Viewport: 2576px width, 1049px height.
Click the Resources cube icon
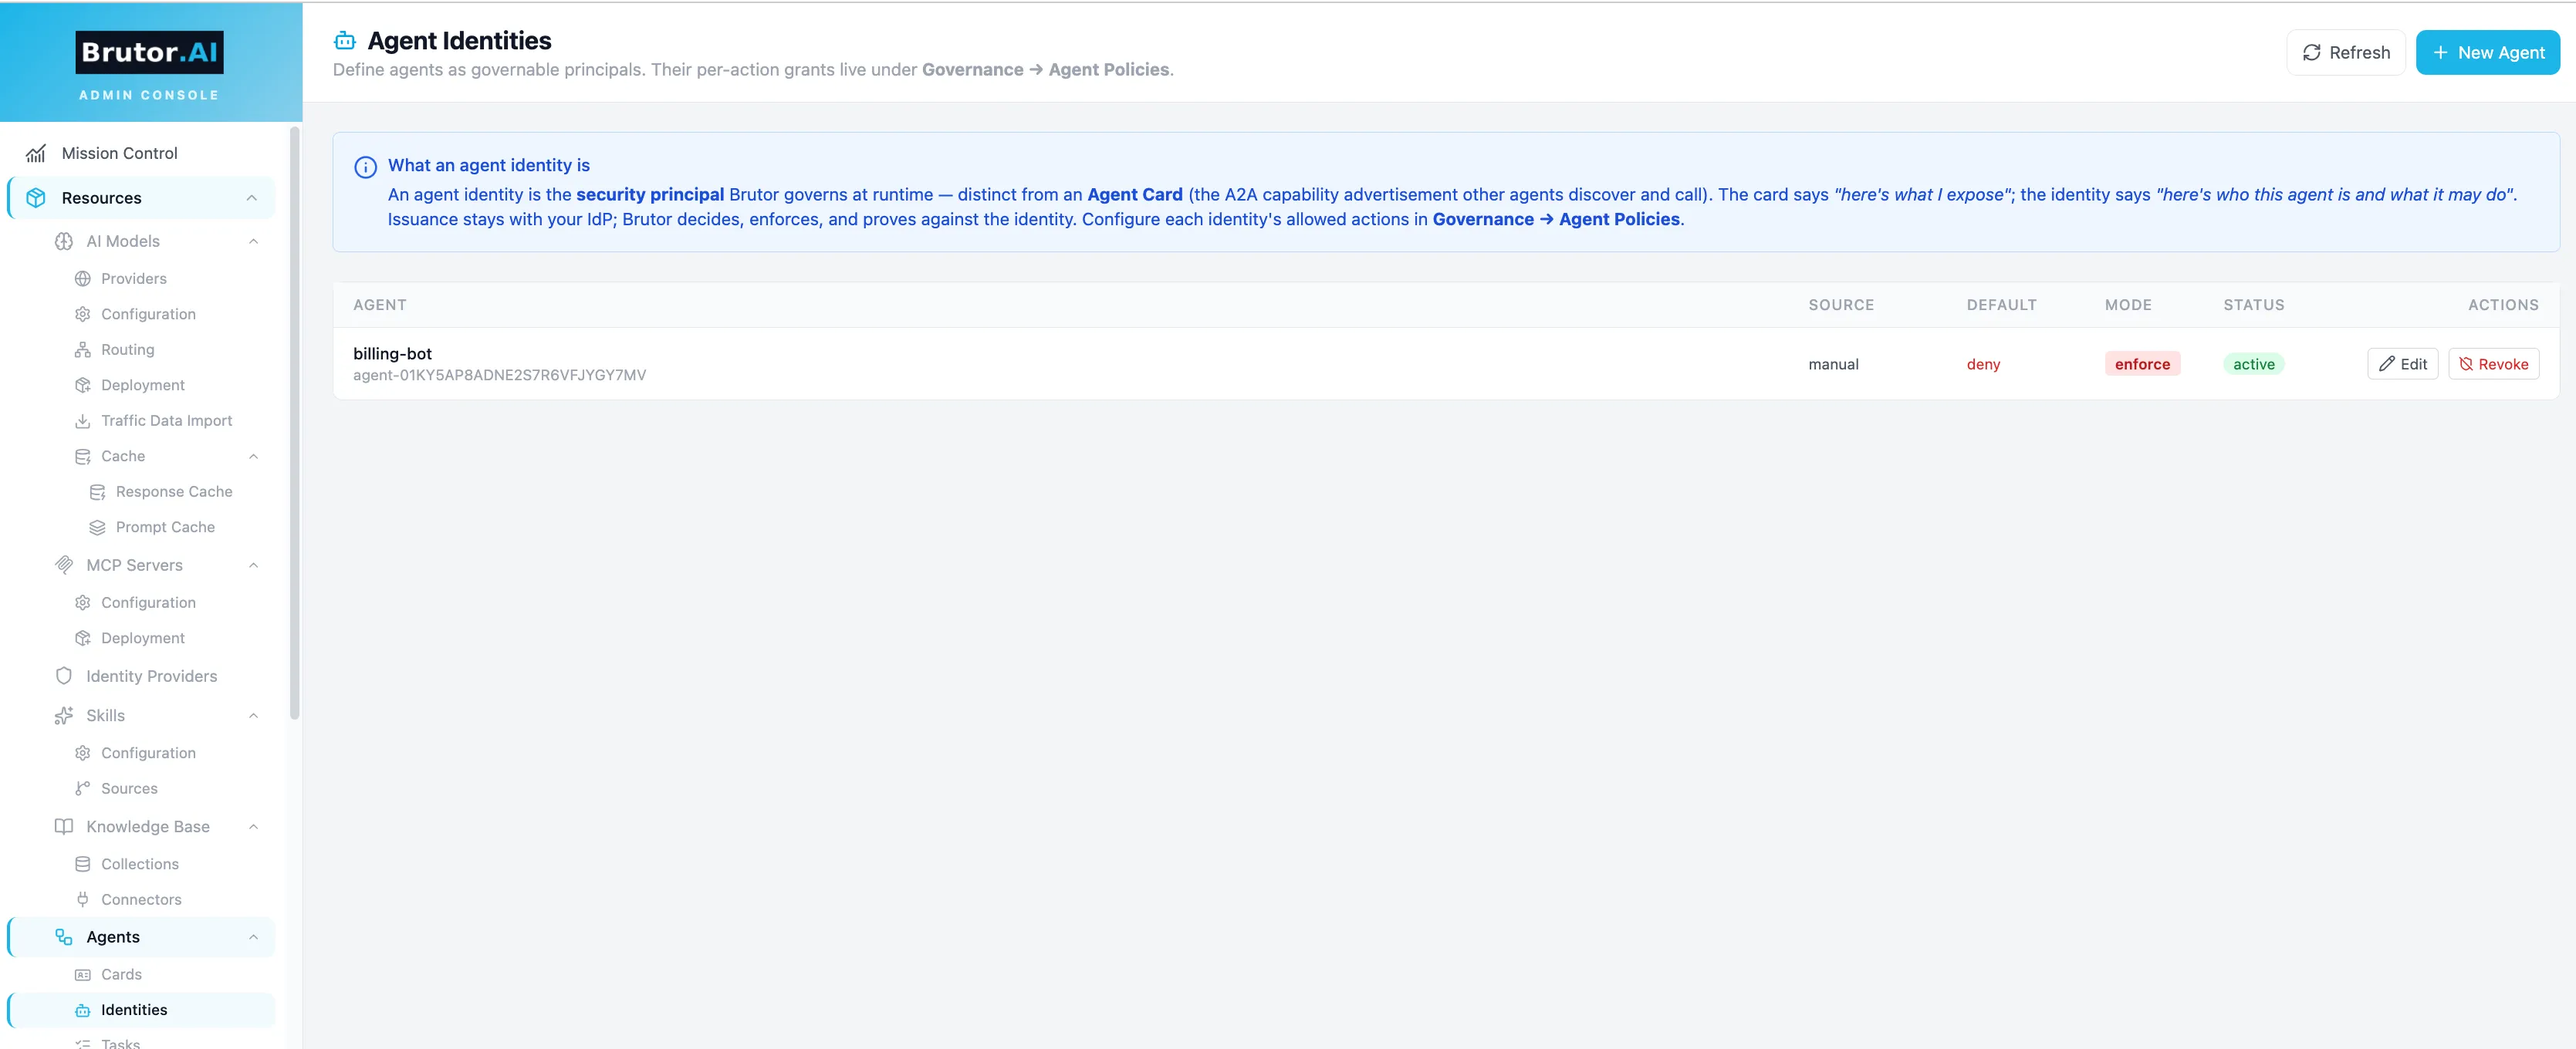click(x=36, y=197)
